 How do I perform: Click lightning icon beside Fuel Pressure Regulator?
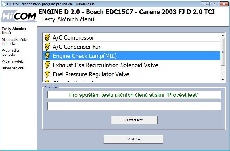pos(47,74)
